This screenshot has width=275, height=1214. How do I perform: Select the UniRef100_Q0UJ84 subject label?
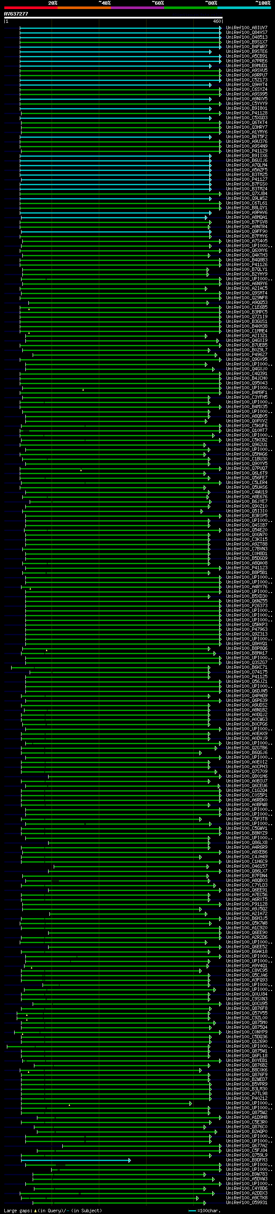(x=246, y=994)
